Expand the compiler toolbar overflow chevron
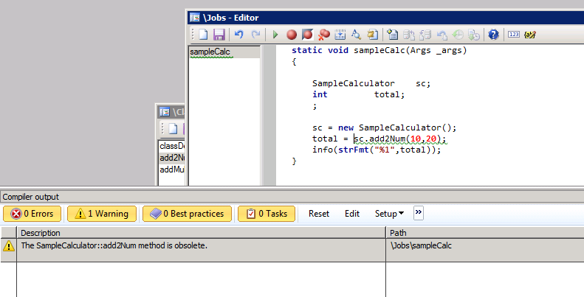 (419, 213)
